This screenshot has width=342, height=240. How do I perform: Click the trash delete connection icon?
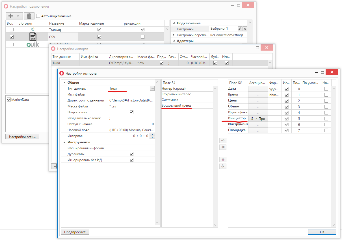(x=29, y=16)
